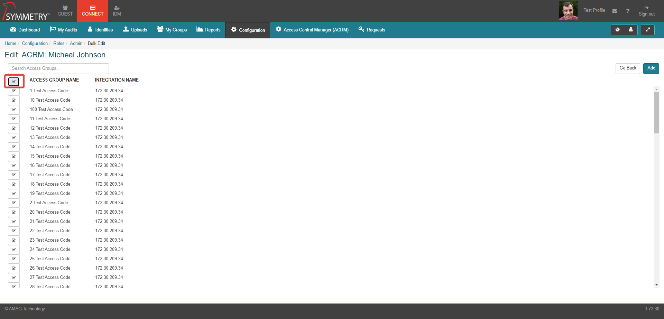
Task: Go to Configuration breadcrumb
Action: tap(35, 43)
